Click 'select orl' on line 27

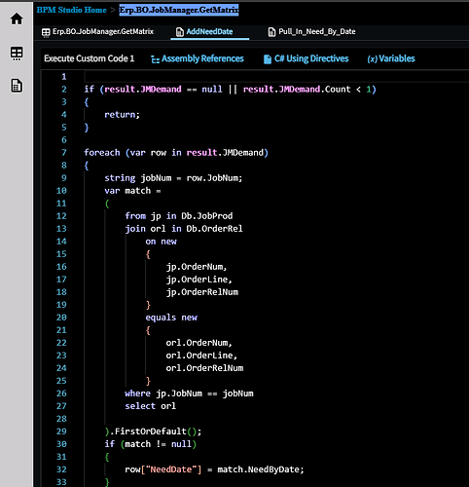[x=151, y=406]
